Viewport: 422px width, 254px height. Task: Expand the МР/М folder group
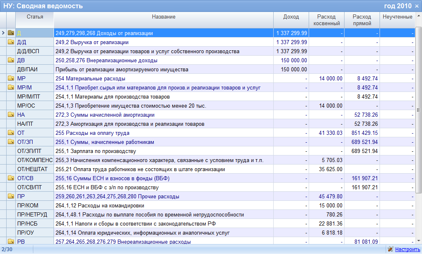click(x=11, y=87)
